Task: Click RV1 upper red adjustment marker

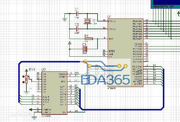Action: (x=24, y=77)
